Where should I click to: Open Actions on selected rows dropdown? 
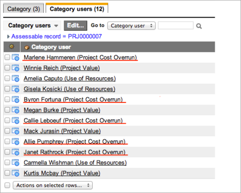[52, 185]
